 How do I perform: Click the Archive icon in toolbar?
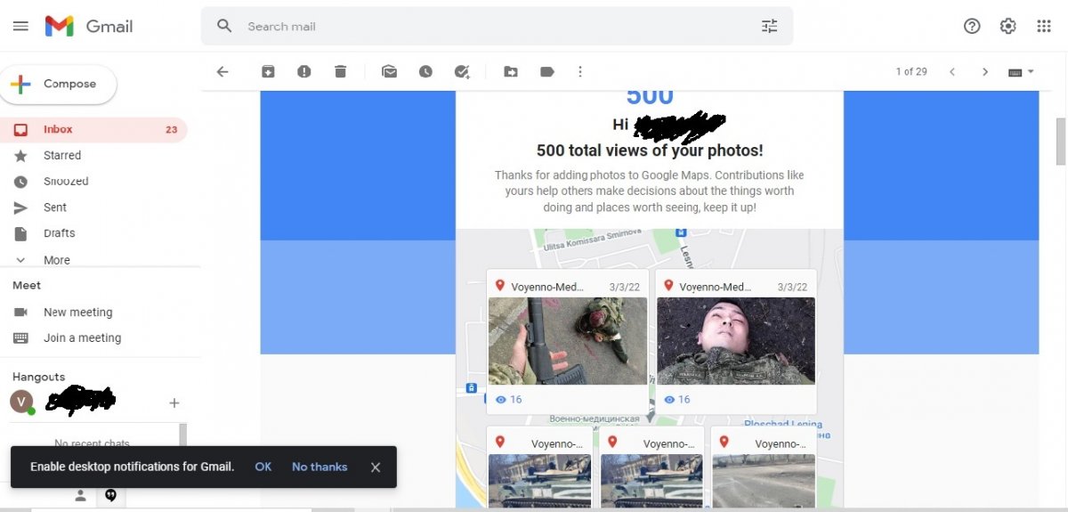coord(268,72)
